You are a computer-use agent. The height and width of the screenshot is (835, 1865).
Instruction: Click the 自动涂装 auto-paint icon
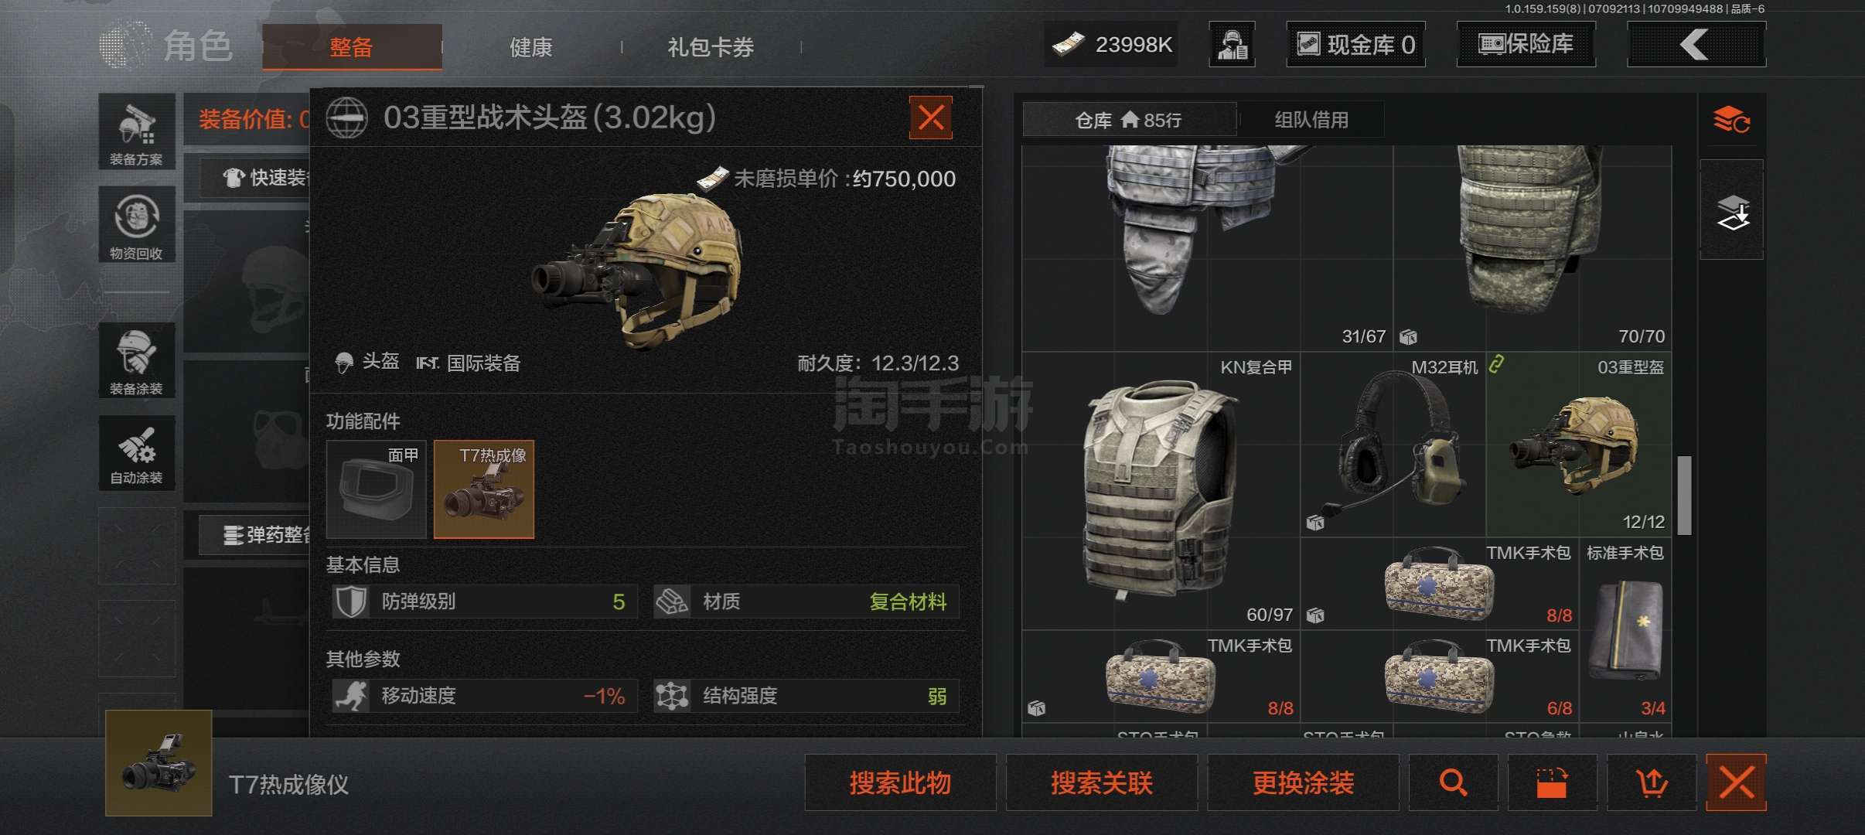(137, 453)
